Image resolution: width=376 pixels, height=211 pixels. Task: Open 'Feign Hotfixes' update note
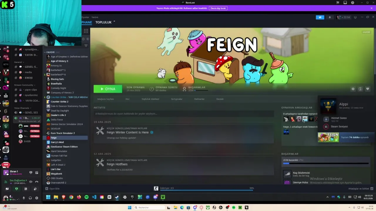[x=117, y=164]
